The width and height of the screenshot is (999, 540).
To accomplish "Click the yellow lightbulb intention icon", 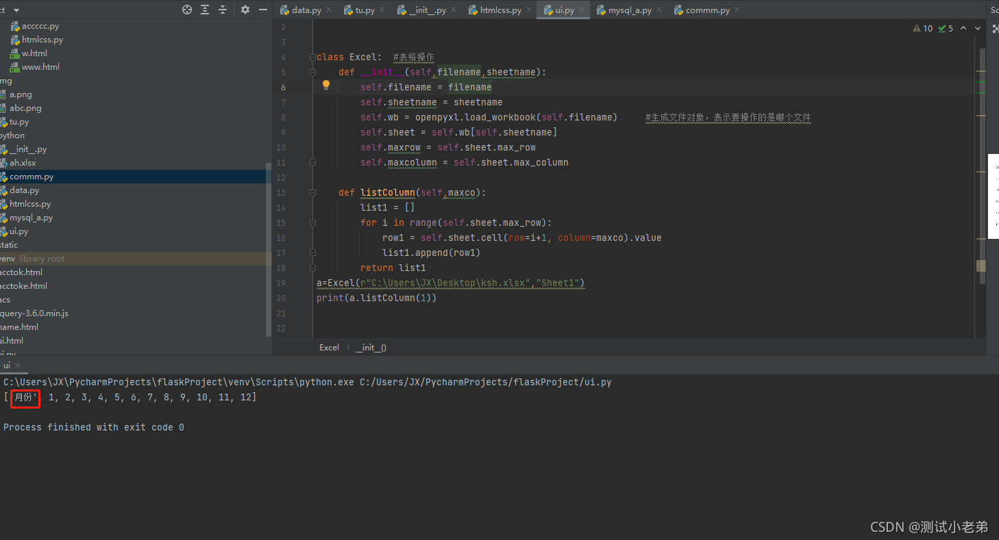I will pos(326,86).
